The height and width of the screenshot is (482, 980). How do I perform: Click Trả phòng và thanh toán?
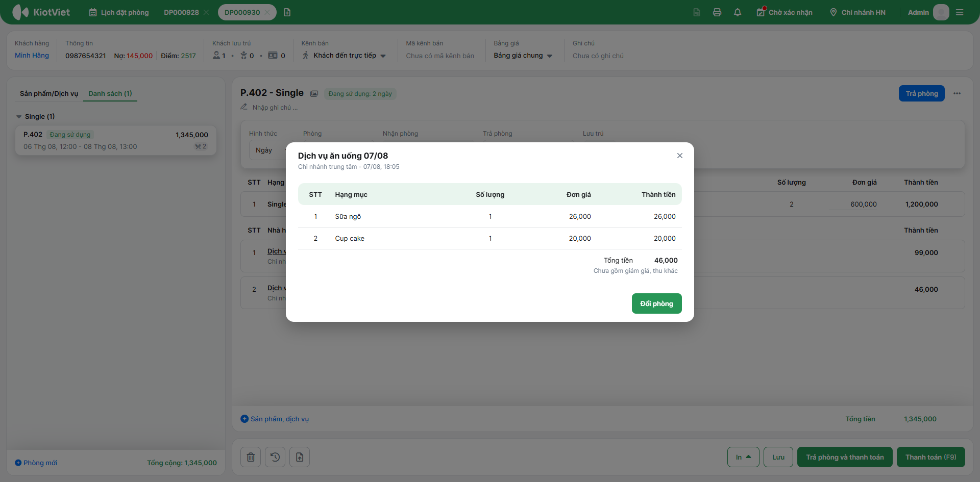pos(845,457)
